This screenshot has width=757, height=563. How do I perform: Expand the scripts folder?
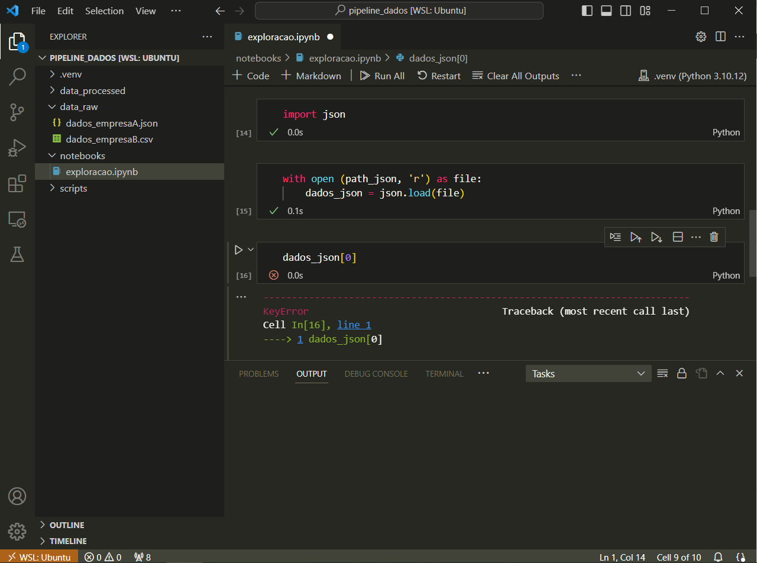click(x=130, y=188)
